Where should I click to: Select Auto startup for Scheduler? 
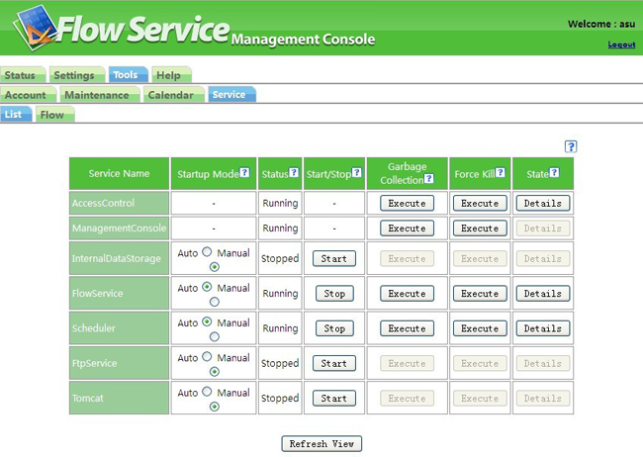point(207,321)
